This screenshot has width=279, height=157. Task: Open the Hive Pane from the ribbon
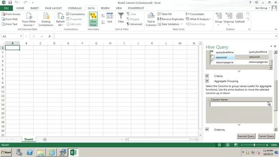coord(93,19)
